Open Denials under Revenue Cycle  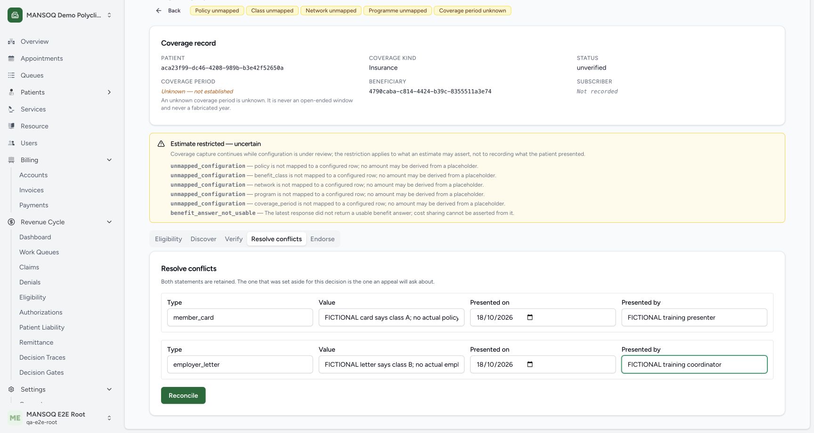[30, 282]
